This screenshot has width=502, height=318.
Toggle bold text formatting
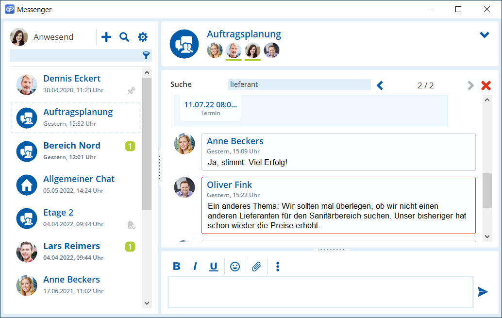177,266
